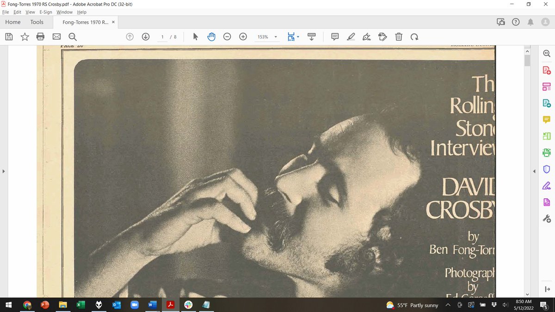The height and width of the screenshot is (312, 555).
Task: Select the Highlight text tool
Action: [x=351, y=37]
